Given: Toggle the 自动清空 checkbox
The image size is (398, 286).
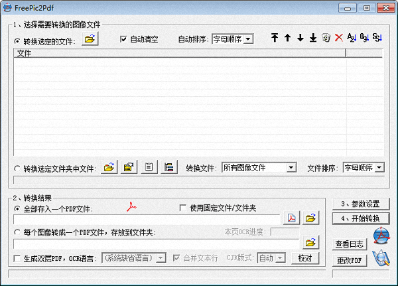Looking at the screenshot, I should pos(123,40).
